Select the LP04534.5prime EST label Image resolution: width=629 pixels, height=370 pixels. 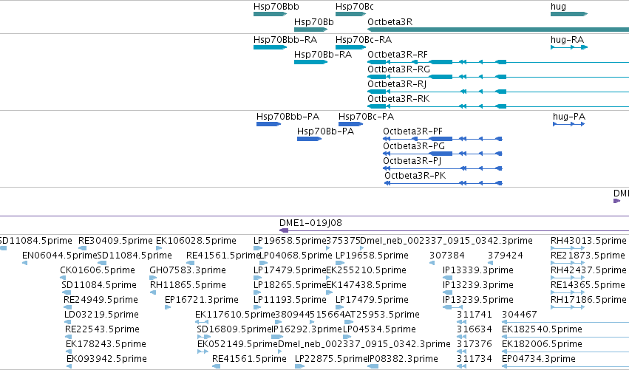(379, 329)
